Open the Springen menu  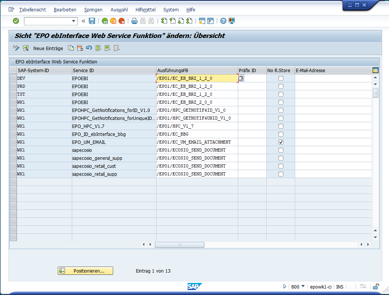pos(93,9)
